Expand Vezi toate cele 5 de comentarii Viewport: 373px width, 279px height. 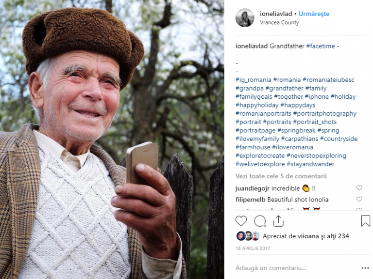[x=281, y=176]
